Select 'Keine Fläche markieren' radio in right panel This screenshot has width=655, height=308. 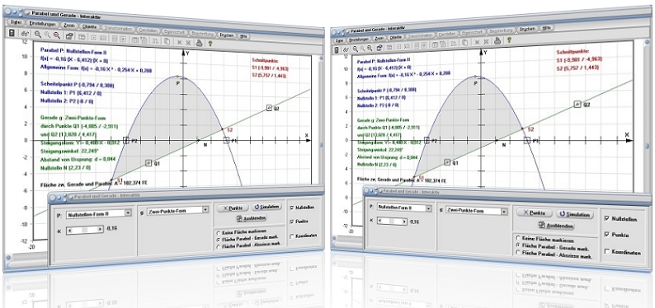[x=518, y=239]
